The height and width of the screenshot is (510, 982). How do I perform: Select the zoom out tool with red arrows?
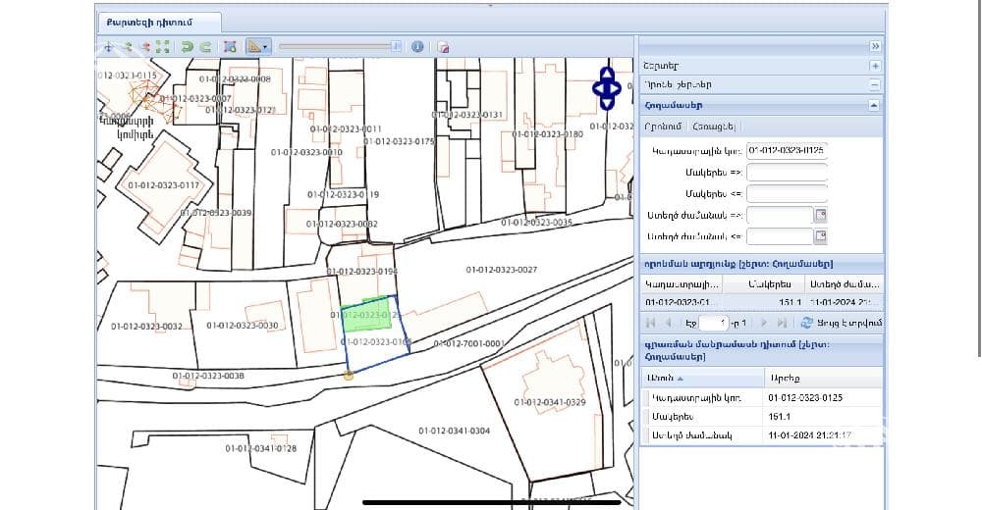click(x=145, y=47)
